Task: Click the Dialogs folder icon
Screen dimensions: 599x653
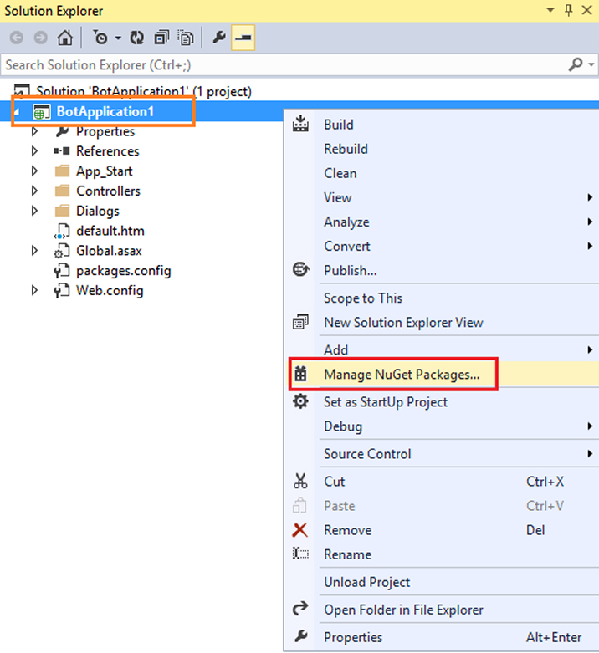Action: point(62,211)
